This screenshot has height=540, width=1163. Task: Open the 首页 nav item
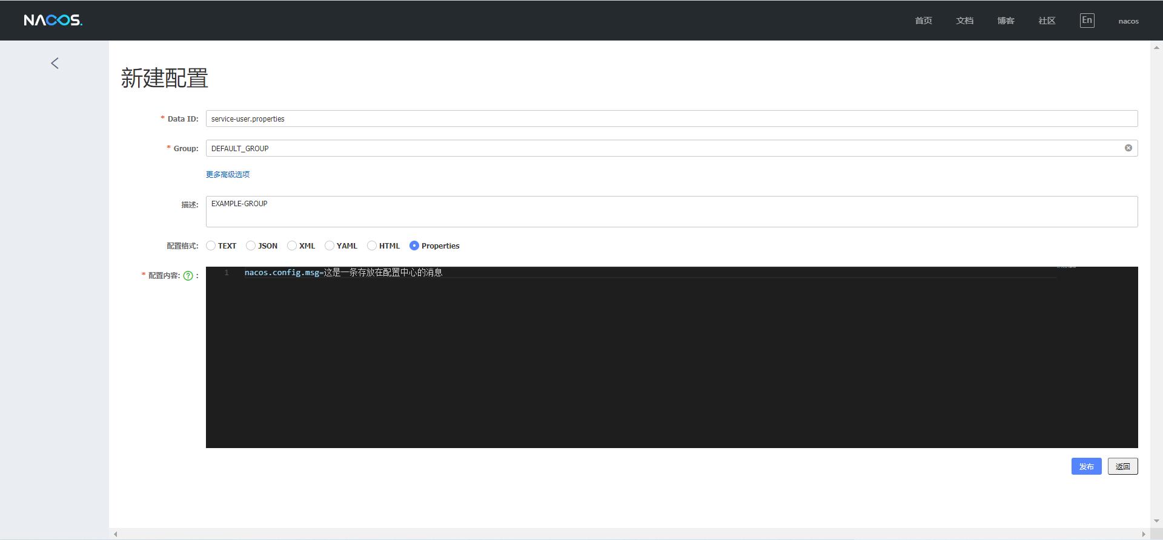pyautogui.click(x=924, y=21)
